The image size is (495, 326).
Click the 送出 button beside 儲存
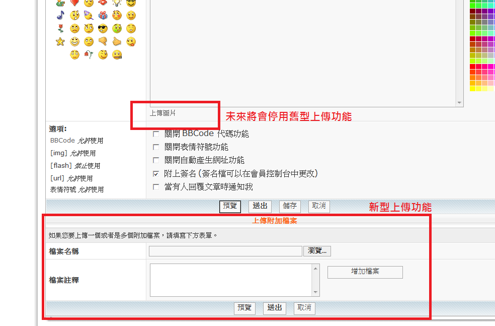pos(260,206)
